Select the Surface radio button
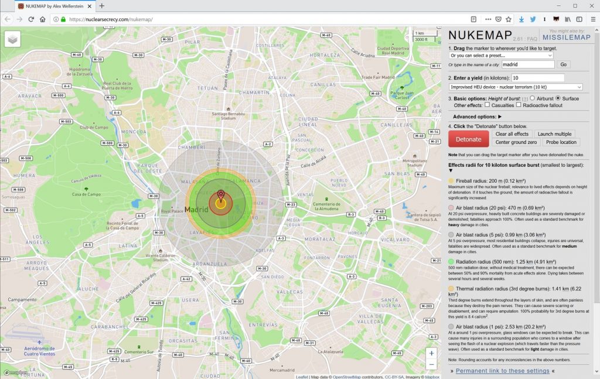 (558, 98)
